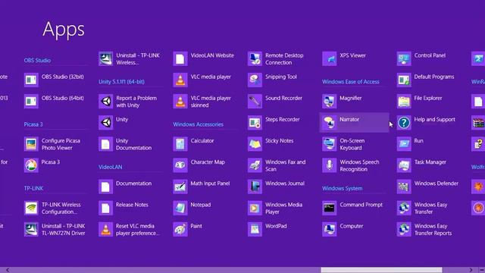The height and width of the screenshot is (273, 485).
Task: Launch OBS Studio (64bit) icon
Action: coord(31,101)
